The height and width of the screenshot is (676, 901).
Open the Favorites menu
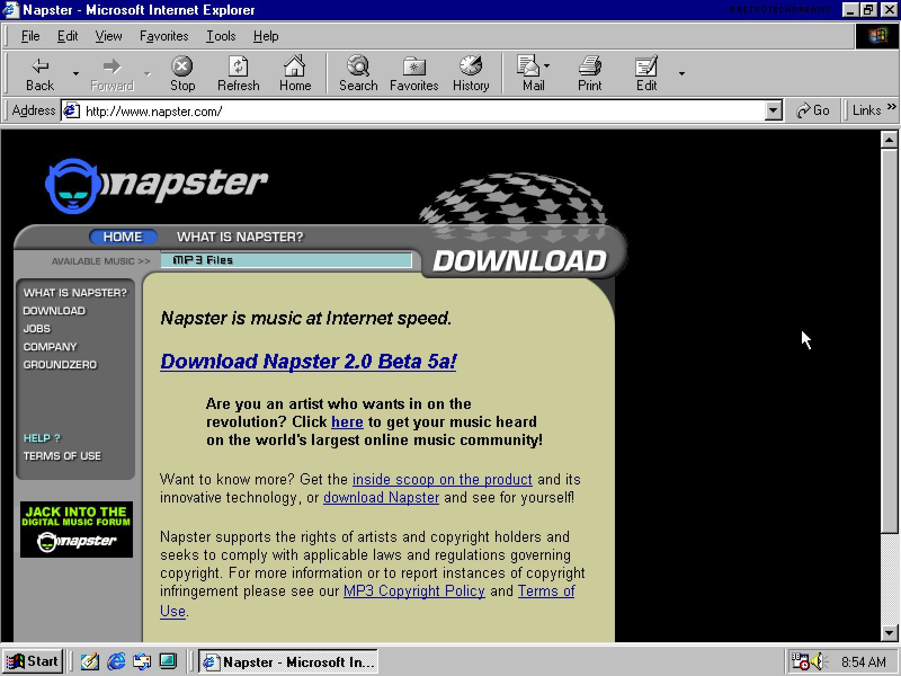click(x=164, y=36)
